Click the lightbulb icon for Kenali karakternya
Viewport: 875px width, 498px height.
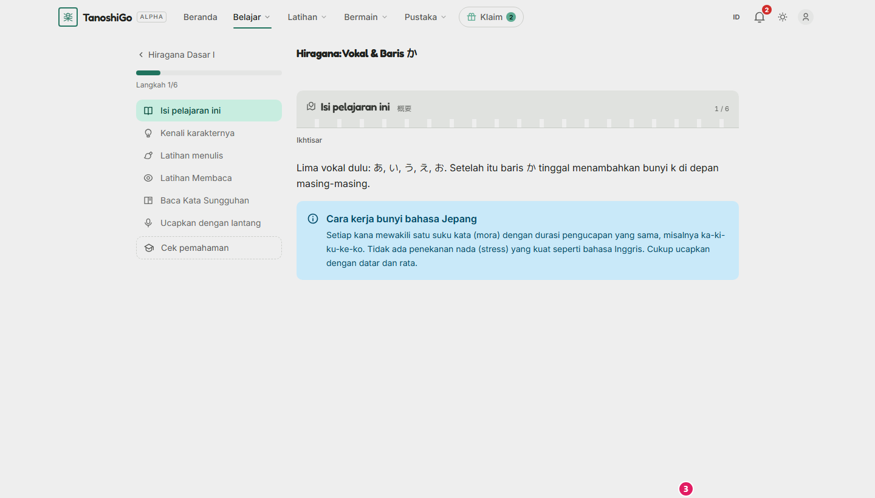tap(148, 133)
